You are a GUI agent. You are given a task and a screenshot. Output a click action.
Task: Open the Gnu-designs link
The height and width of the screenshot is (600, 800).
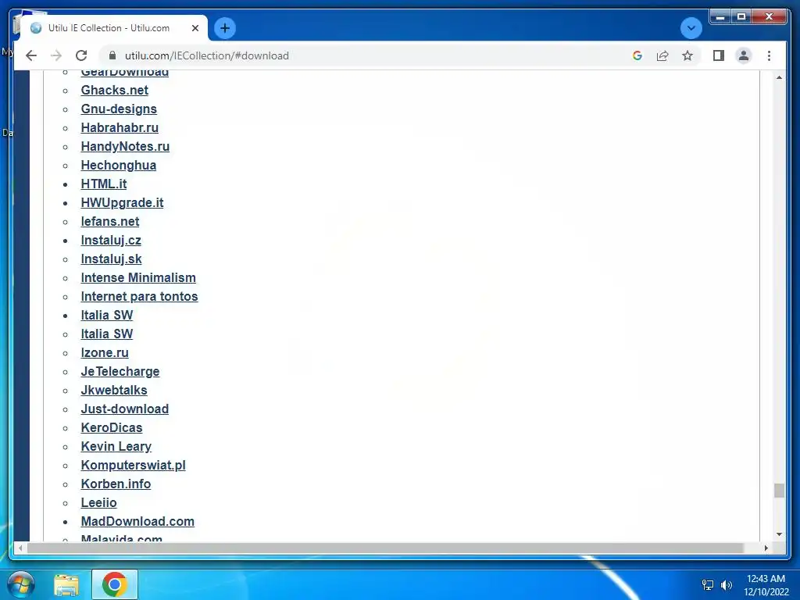coord(119,109)
